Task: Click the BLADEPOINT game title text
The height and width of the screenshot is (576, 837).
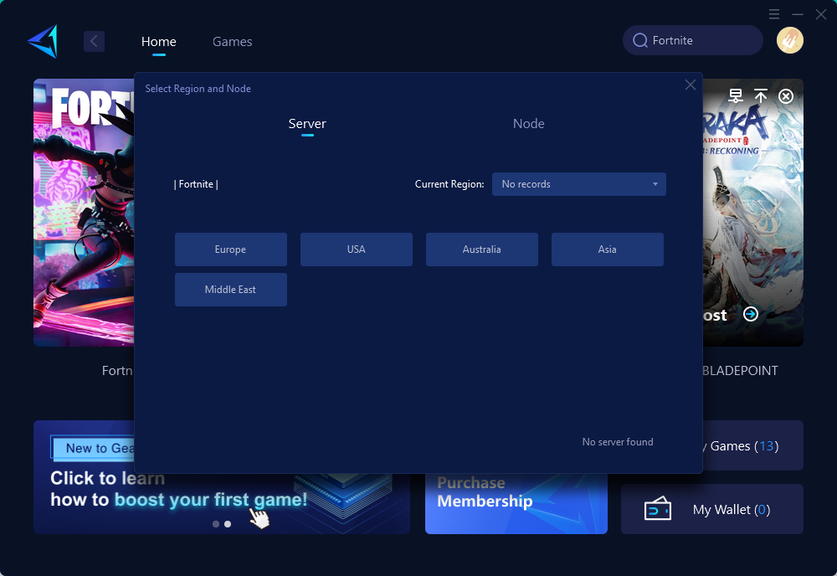Action: pos(741,371)
